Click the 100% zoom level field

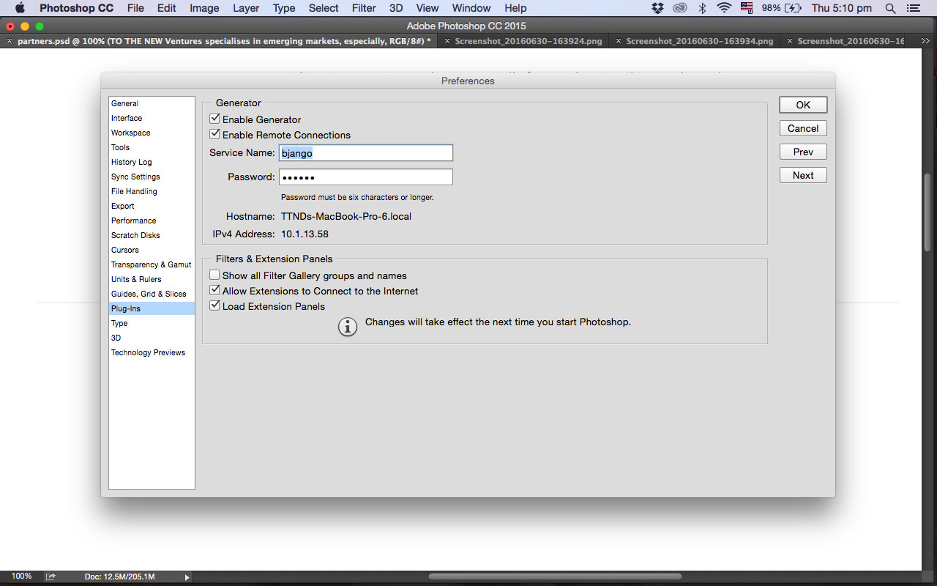(21, 576)
